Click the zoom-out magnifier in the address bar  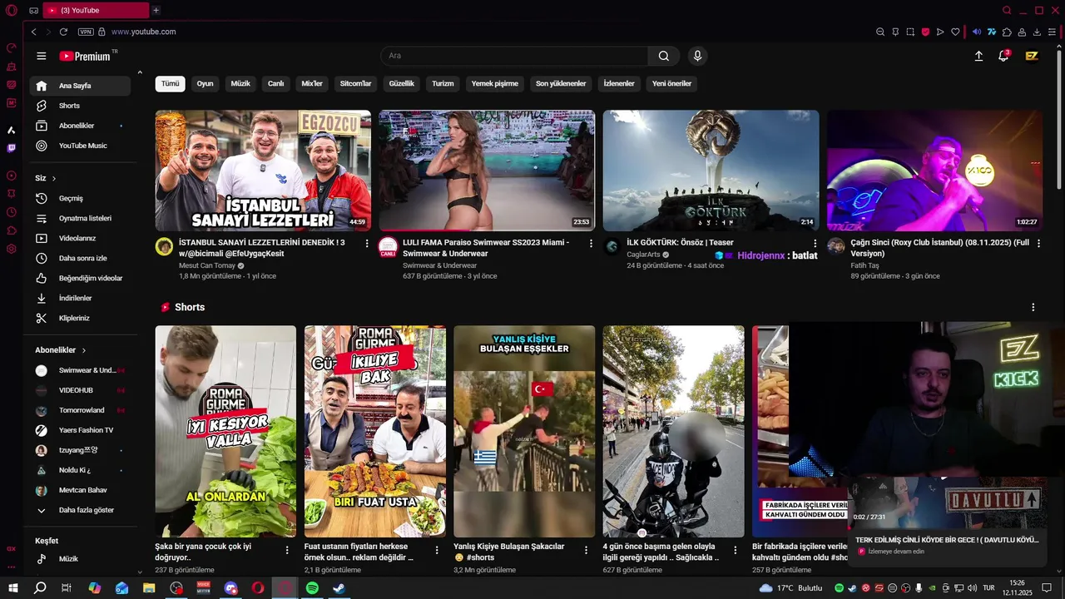(x=880, y=32)
